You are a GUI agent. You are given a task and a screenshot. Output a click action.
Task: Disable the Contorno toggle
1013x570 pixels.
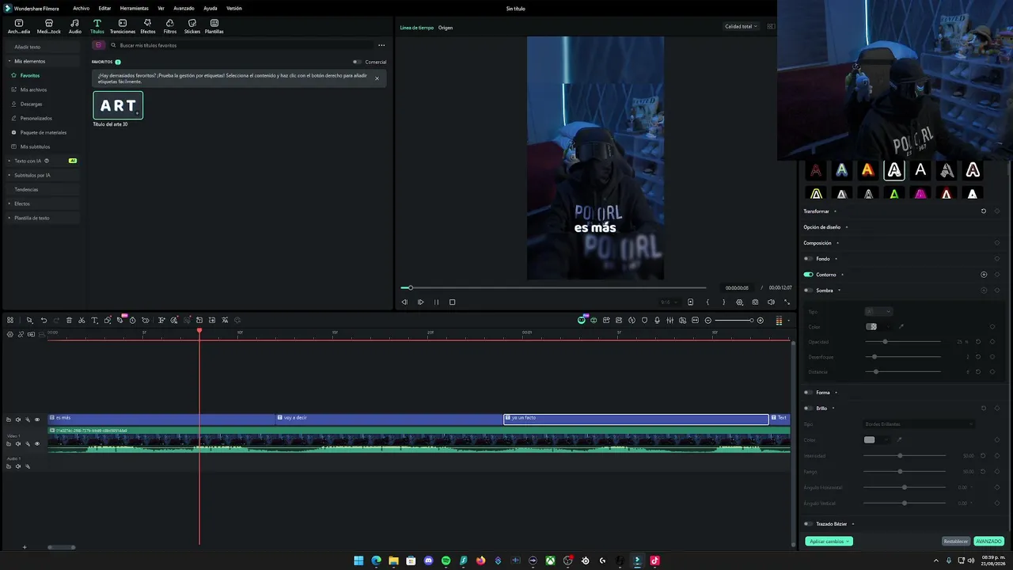tap(808, 275)
